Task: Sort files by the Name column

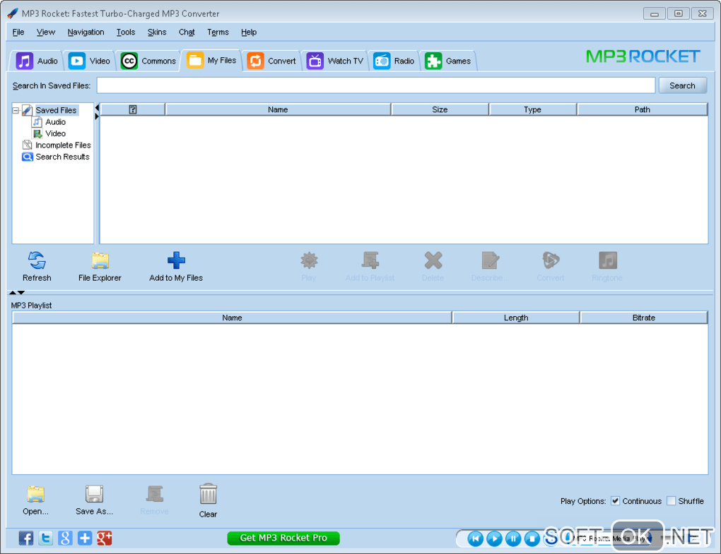Action: (x=278, y=109)
